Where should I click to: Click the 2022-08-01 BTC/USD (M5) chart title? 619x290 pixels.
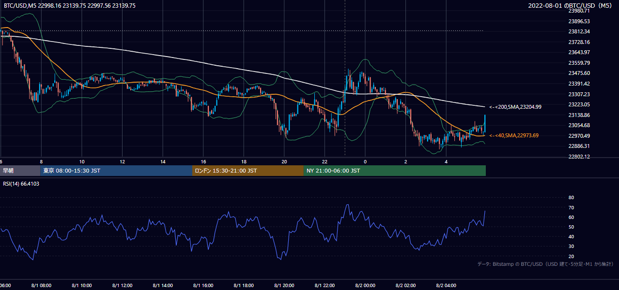(x=571, y=6)
